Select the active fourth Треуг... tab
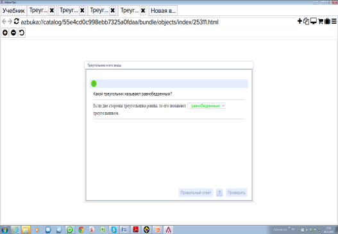The image size is (338, 234). (x=130, y=10)
